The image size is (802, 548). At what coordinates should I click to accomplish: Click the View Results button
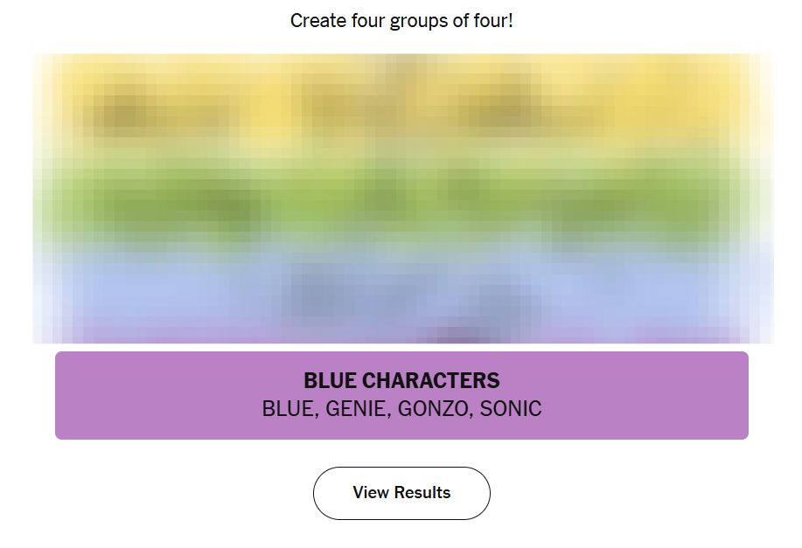(x=401, y=493)
